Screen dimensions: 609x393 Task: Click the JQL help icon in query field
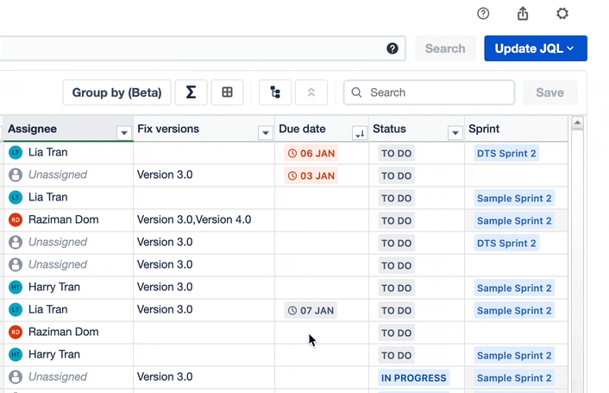[392, 48]
